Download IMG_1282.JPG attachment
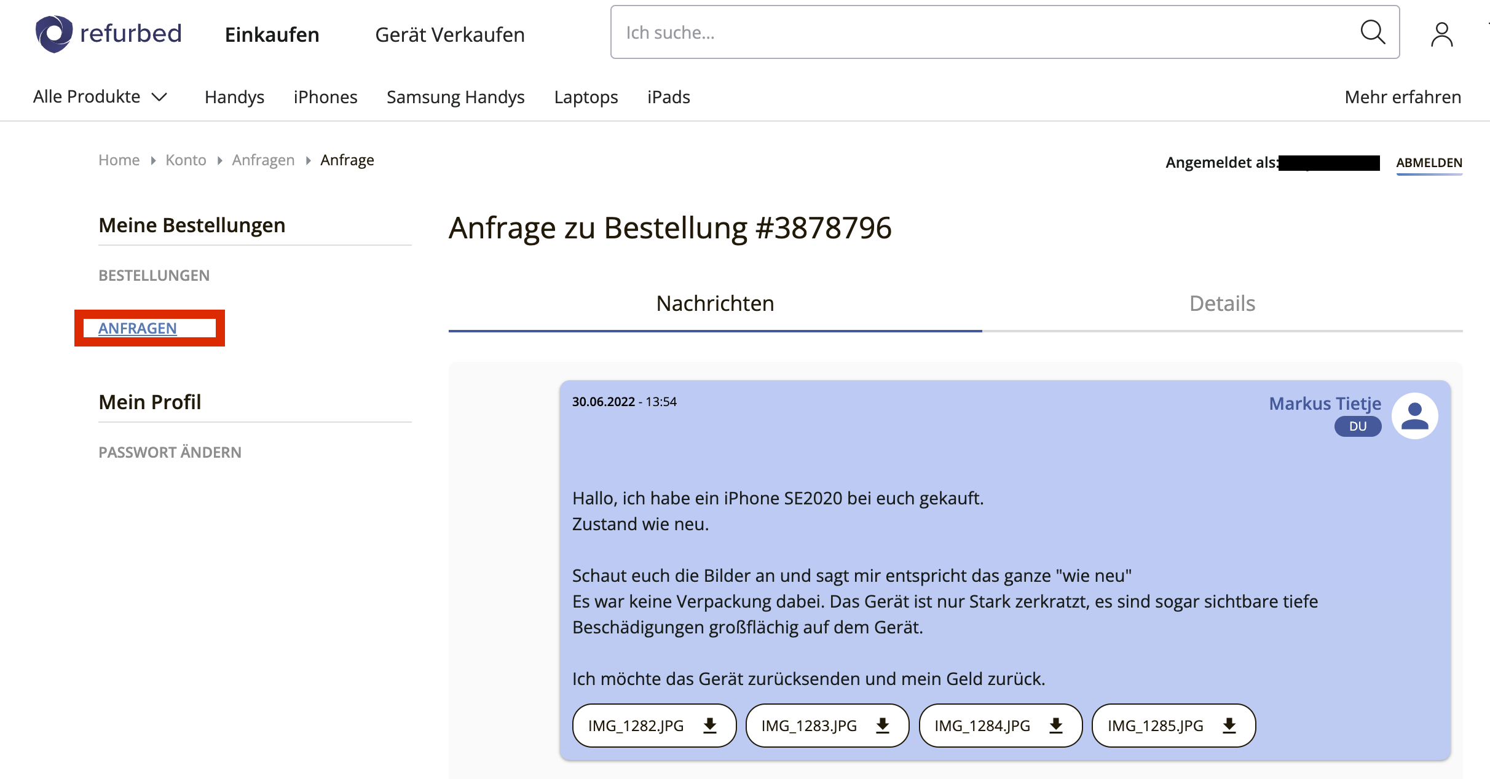 [654, 726]
